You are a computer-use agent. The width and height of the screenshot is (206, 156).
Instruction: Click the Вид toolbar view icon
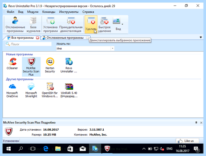116,21
